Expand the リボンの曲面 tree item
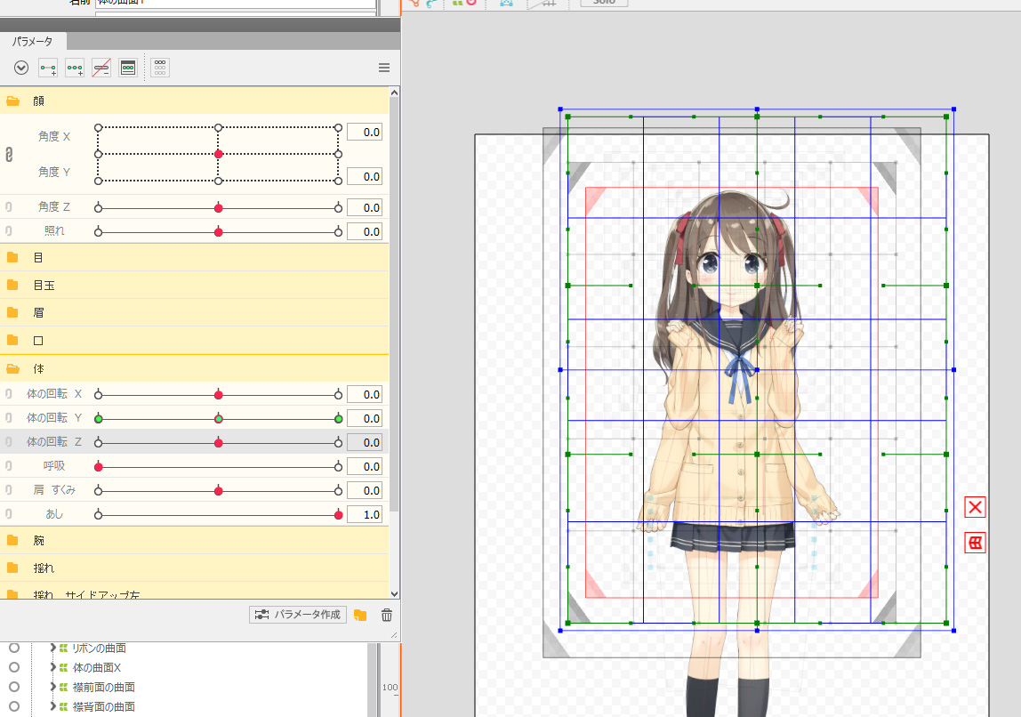Viewport: 1021px width, 717px height. [x=52, y=648]
